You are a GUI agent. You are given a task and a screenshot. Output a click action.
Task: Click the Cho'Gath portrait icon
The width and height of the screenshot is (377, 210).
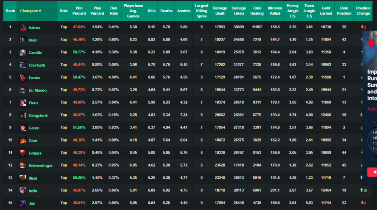tap(23, 64)
